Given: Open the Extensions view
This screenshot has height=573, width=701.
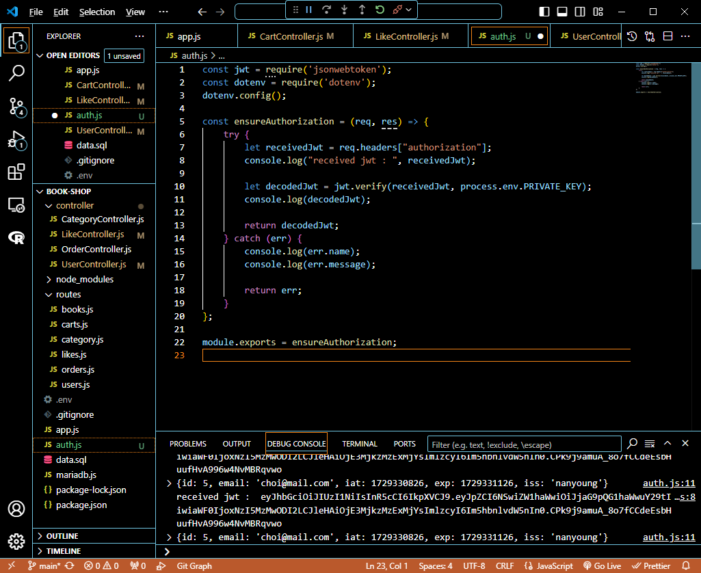Looking at the screenshot, I should pyautogui.click(x=16, y=172).
